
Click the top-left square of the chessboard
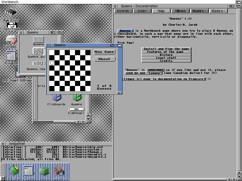[x=52, y=52]
